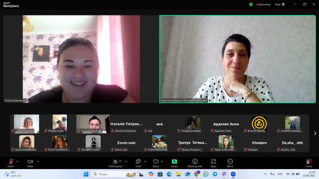Show hidden system tray icons
Image resolution: width=319 pixels, height=179 pixels.
click(265, 174)
